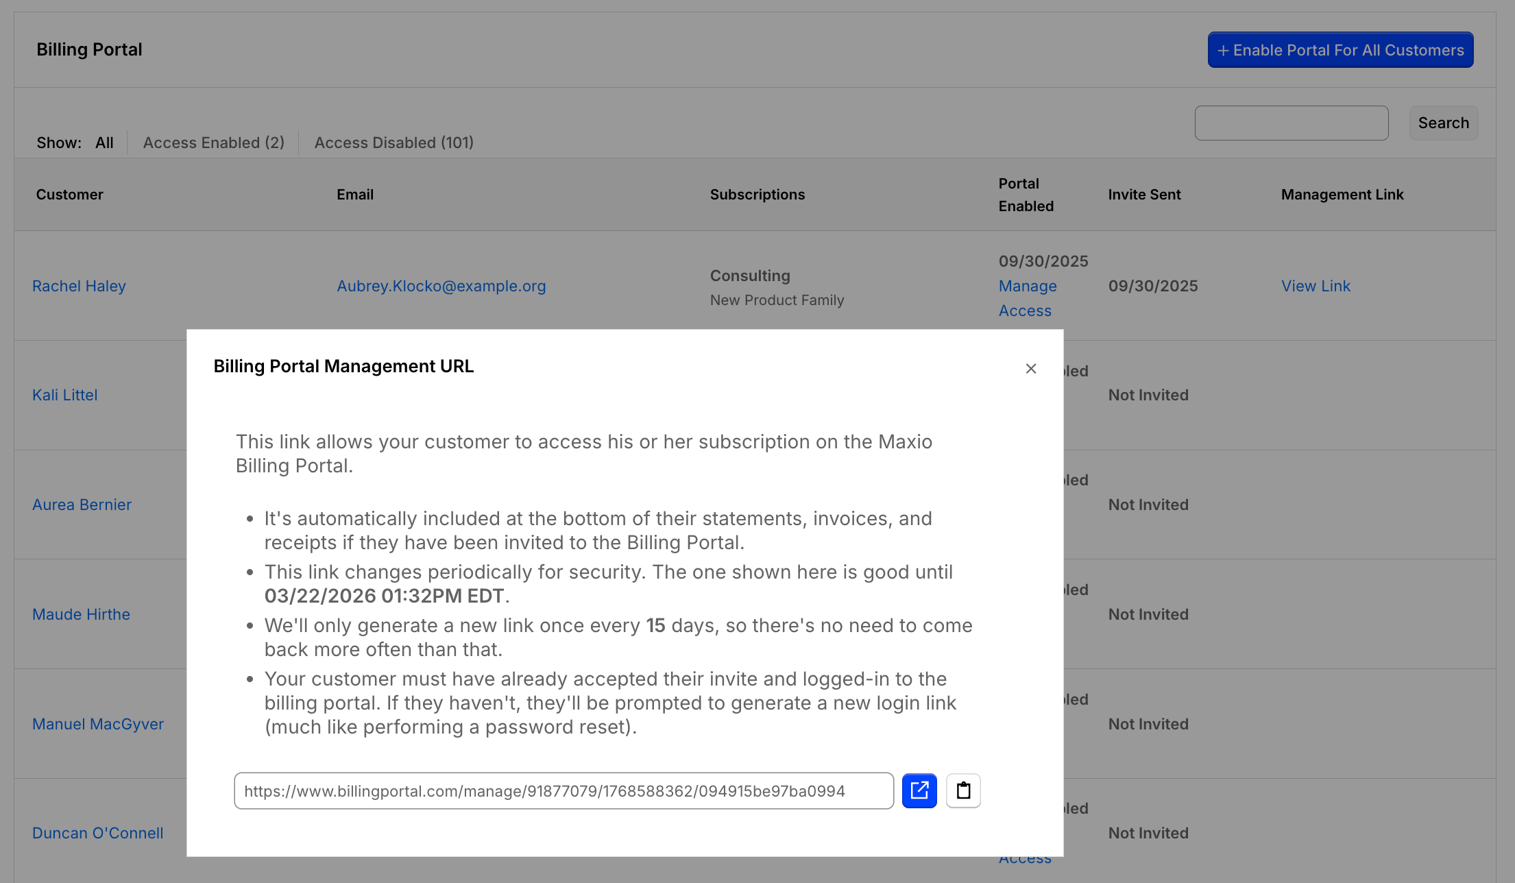Click the Billing Portal page heading
Viewport: 1515px width, 883px height.
coord(89,49)
